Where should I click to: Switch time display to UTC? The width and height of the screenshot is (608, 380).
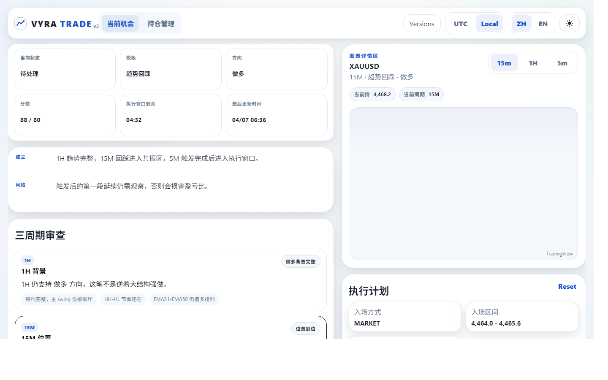460,24
